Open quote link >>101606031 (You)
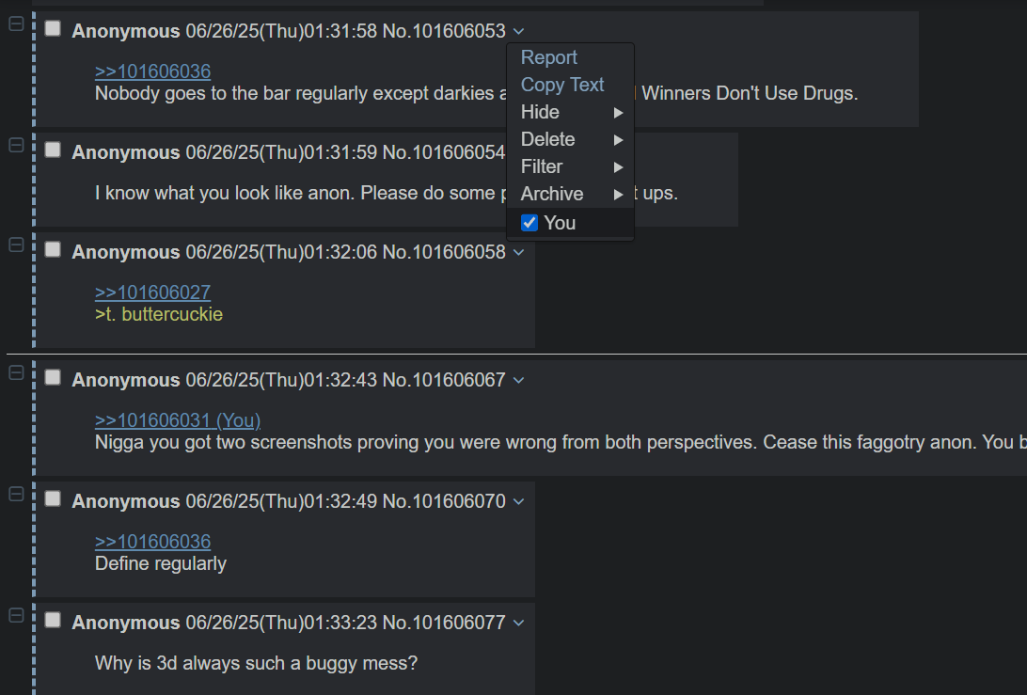Viewport: 1027px width, 695px height. coord(178,420)
